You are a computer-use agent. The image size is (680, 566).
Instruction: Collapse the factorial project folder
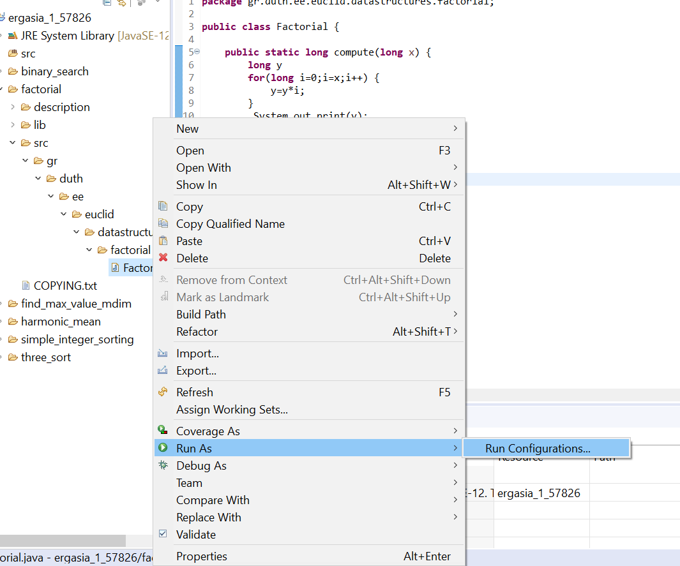(x=3, y=89)
